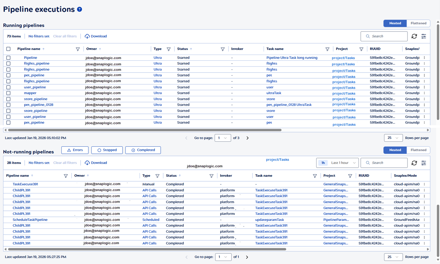
Task: Select the checkbox for the mapper pipeline row
Action: click(8, 93)
